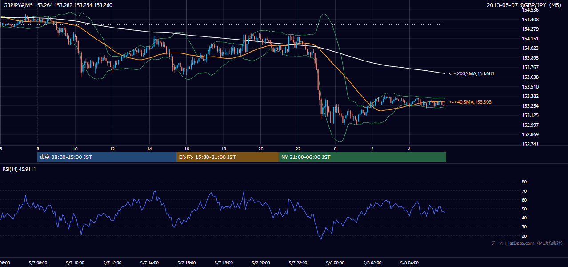568x267 pixels.
Task: Click hour label 12 under price chart
Action: tap(112, 149)
